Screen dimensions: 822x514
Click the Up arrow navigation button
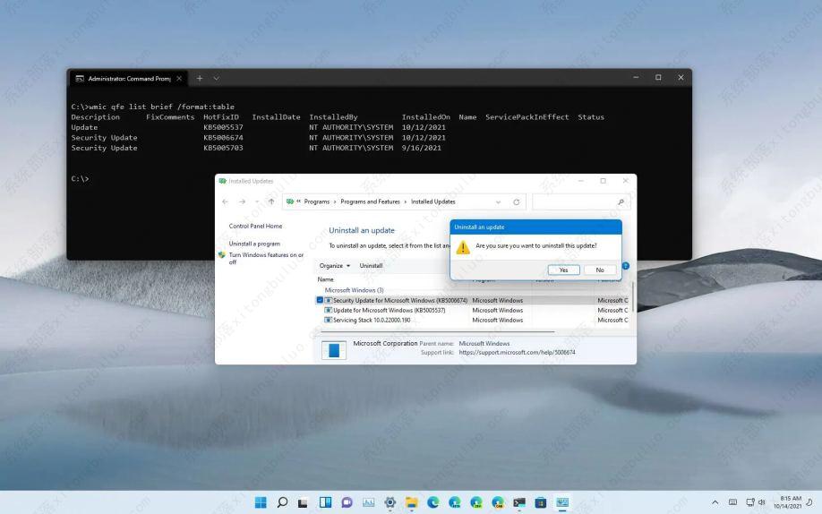(271, 202)
